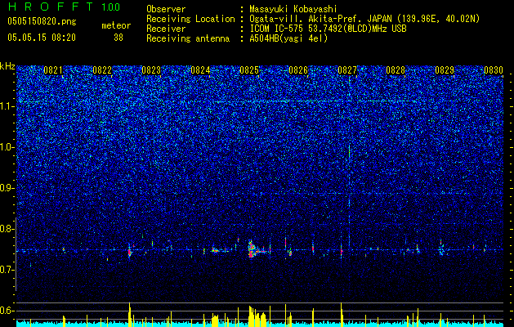Click the 0.9 kHz axis label
Screen dimensions: 514x327
tap(7, 188)
